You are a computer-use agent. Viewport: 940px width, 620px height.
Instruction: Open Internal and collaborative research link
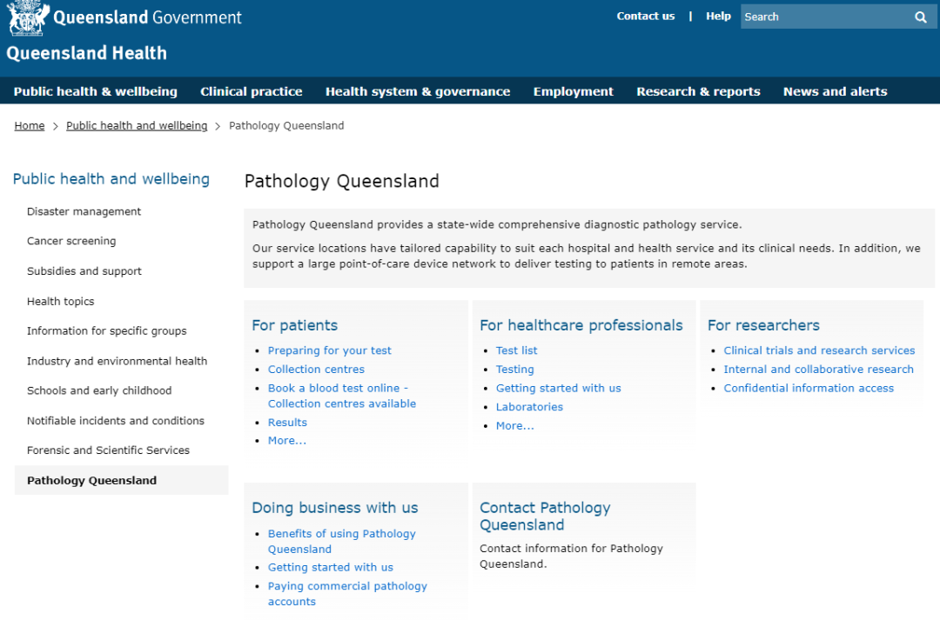(x=819, y=369)
